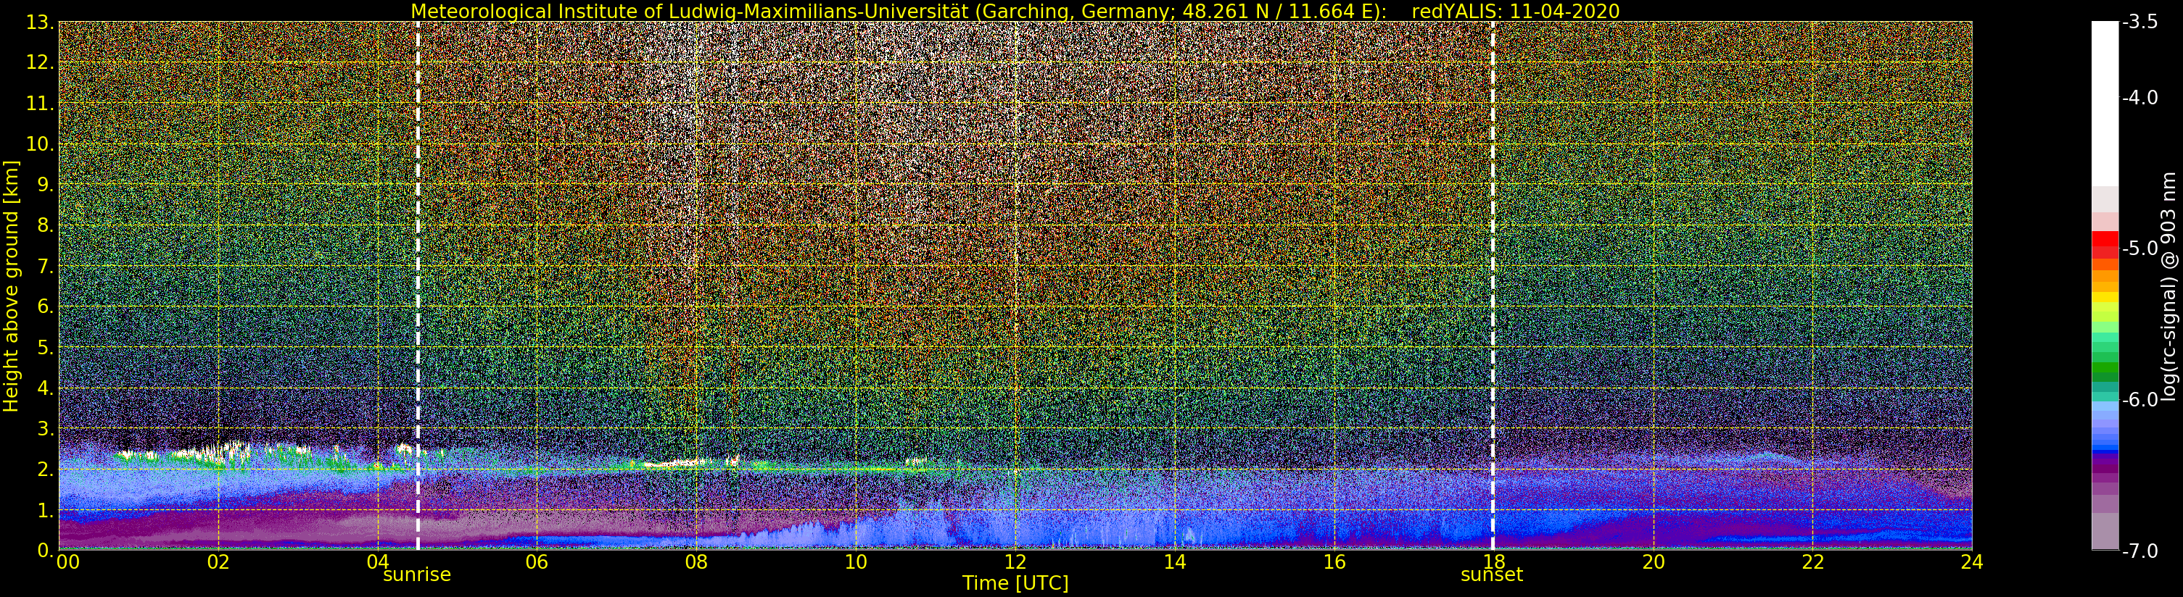2183x597 pixels.
Task: Click the 'sunset' label below the axis
Action: click(1492, 575)
